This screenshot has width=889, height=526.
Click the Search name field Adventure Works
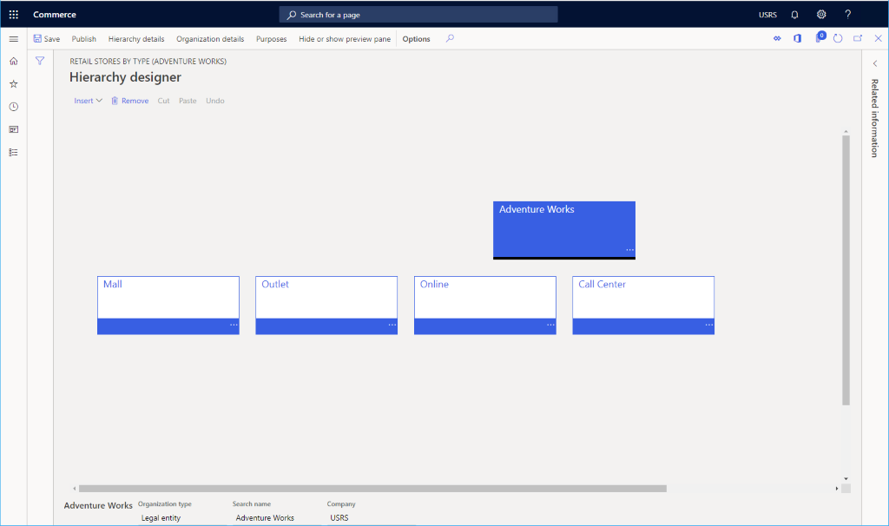(276, 517)
